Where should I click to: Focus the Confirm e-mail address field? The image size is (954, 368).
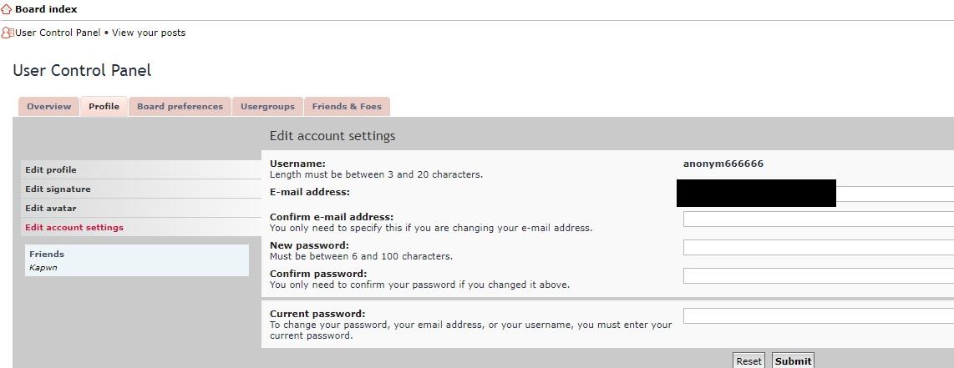(817, 219)
